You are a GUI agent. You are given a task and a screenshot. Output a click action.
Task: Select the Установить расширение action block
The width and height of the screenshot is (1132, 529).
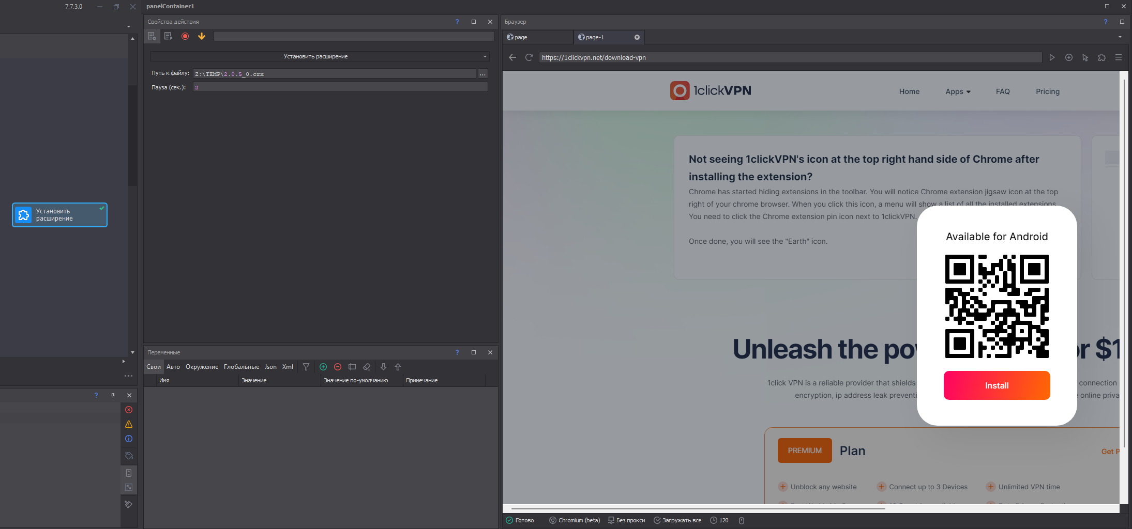60,215
